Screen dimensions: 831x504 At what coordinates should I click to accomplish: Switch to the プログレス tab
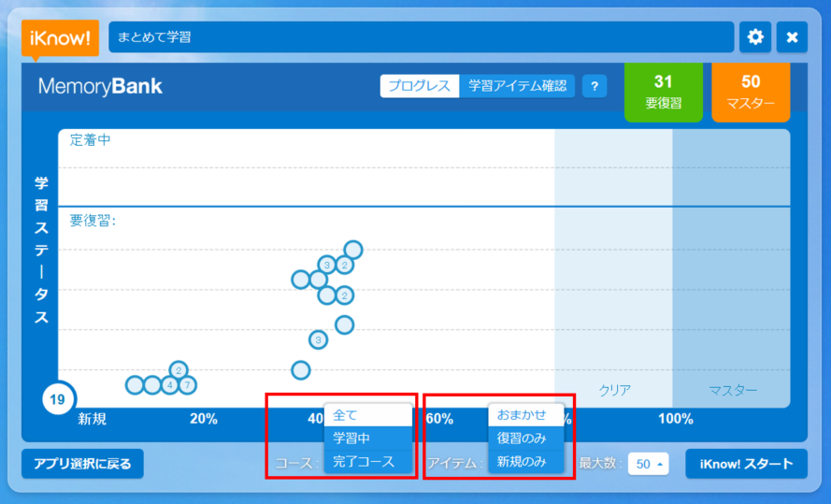[x=419, y=86]
